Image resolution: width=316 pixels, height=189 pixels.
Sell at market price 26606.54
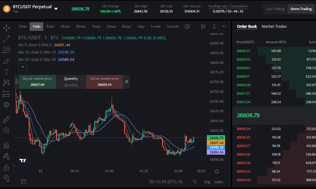pos(104,82)
